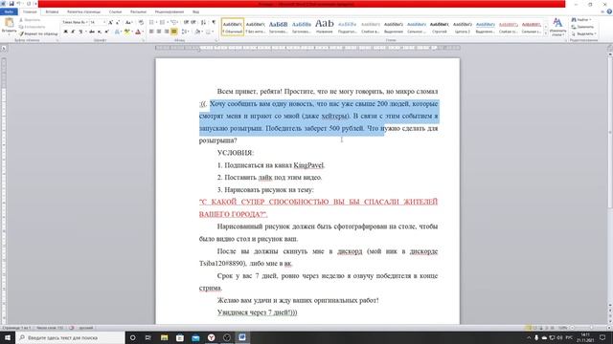Open Yandex Browser from the taskbar

[x=211, y=337]
